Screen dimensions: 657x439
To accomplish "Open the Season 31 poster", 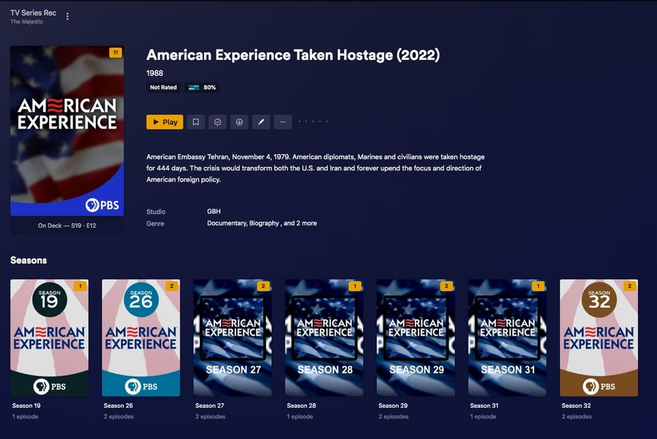I will (507, 338).
